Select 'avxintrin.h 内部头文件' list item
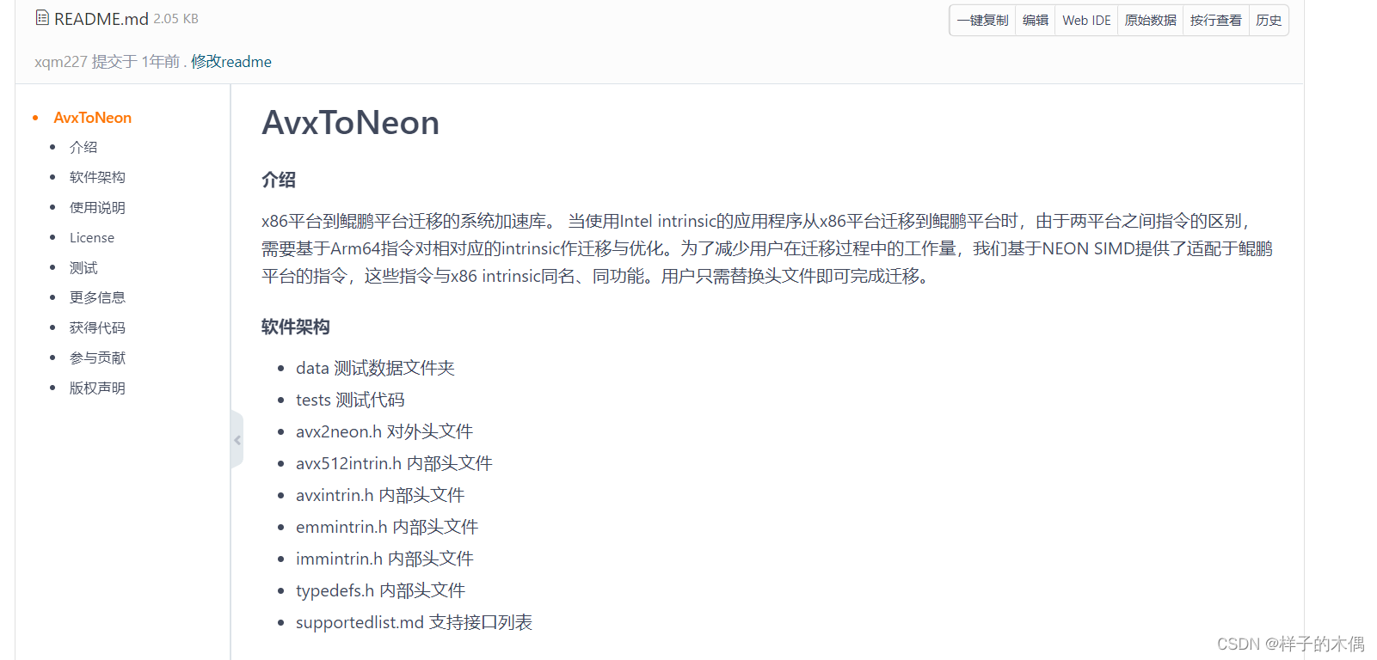The image size is (1377, 660). [380, 496]
